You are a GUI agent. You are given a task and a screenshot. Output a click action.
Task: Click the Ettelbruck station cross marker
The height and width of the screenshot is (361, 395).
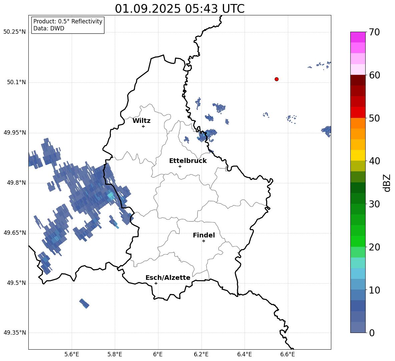[x=180, y=166]
